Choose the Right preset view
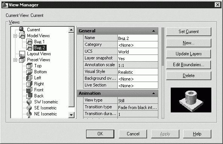Image resolution: width=223 pixels, height=144 pixels. (x=39, y=84)
